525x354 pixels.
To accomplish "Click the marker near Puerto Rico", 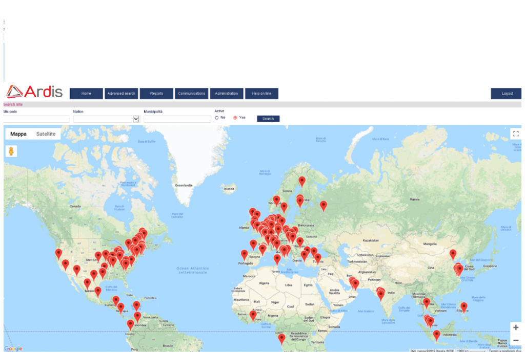I will (x=136, y=306).
